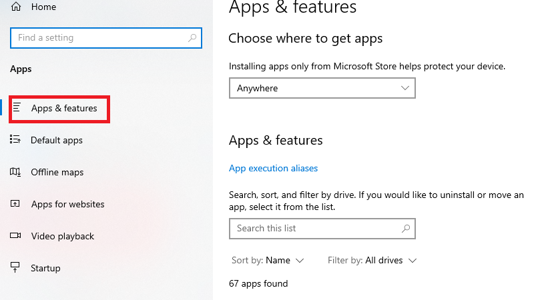Return to Home settings text link

pos(44,7)
